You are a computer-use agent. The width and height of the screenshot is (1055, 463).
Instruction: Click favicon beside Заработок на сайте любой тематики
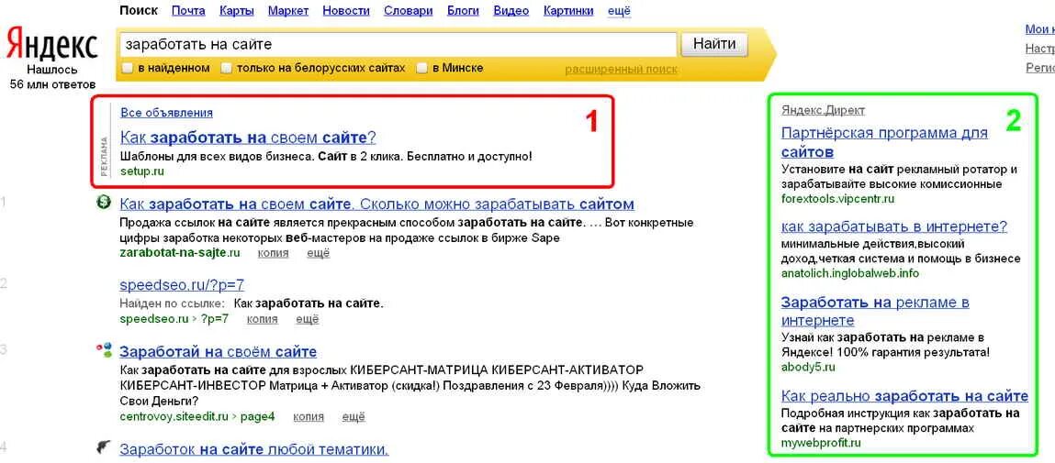tap(104, 448)
